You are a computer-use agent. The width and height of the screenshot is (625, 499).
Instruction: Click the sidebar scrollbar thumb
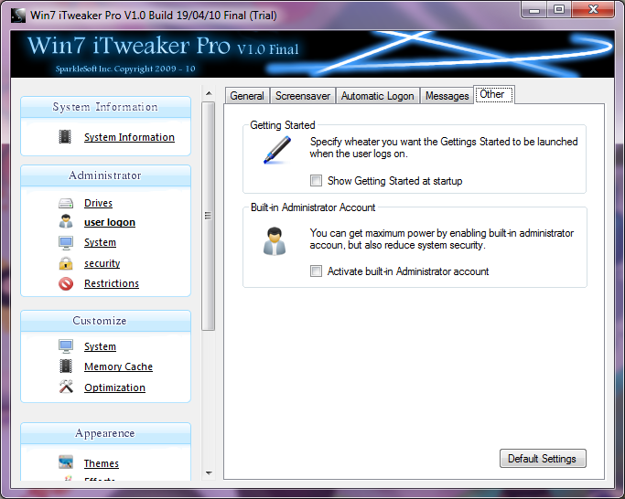click(208, 216)
